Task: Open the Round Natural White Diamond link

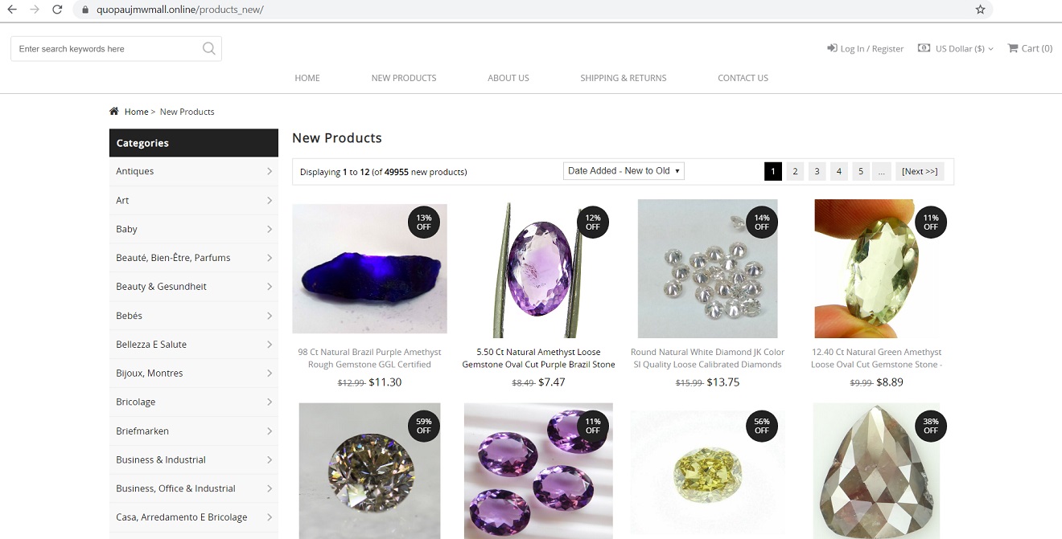Action: pos(707,357)
